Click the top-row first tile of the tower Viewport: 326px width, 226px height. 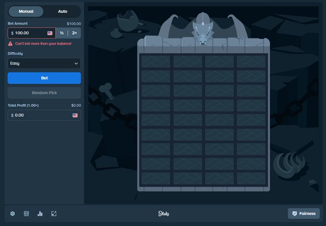156,61
